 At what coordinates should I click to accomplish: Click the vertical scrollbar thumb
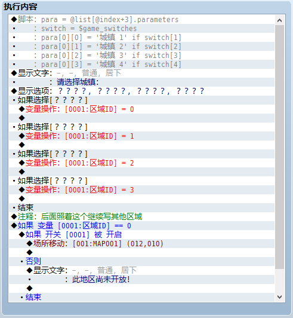(280, 147)
